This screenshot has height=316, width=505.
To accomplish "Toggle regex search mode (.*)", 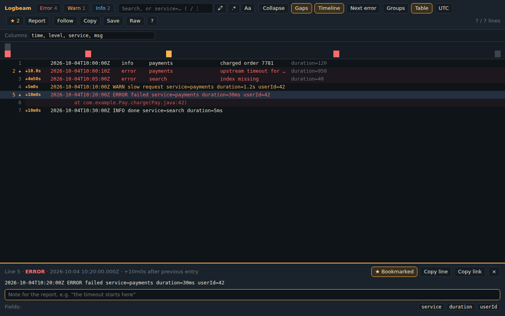I will pyautogui.click(x=234, y=8).
